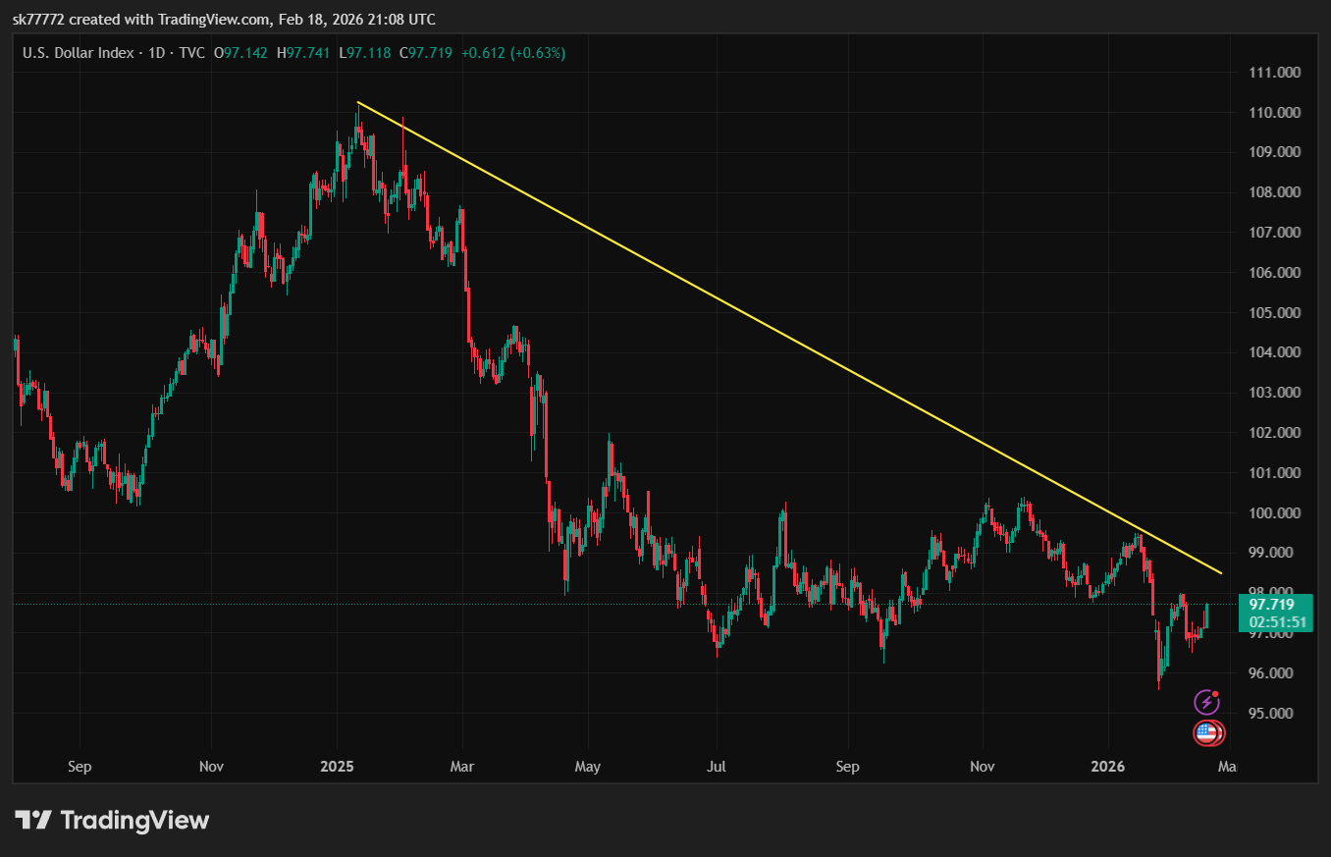Click the U.S. Dollar Index symbol title

(78, 53)
